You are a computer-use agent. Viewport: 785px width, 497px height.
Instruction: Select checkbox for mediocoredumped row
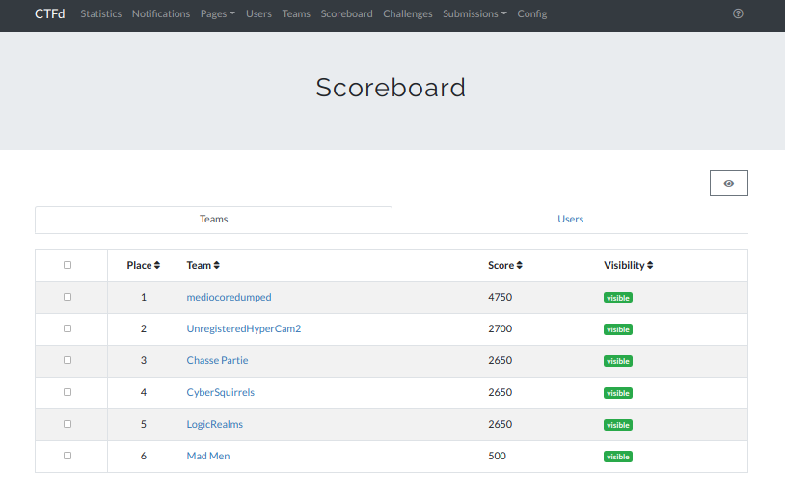tap(68, 297)
